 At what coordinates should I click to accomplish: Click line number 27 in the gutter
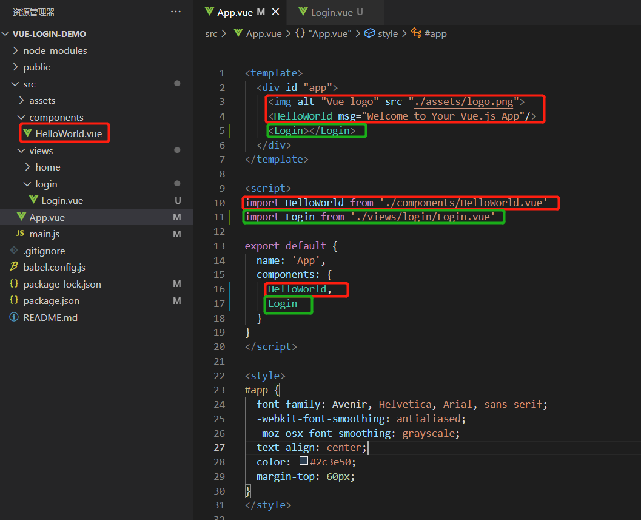(x=219, y=448)
